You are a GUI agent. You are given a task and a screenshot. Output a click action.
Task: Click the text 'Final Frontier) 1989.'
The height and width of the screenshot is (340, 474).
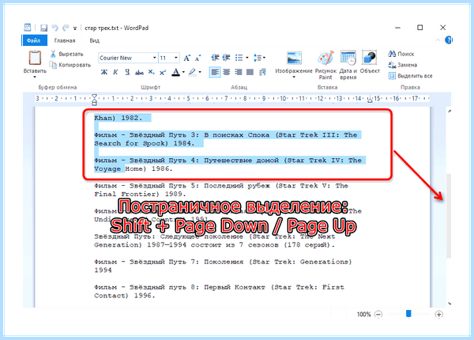click(140, 194)
